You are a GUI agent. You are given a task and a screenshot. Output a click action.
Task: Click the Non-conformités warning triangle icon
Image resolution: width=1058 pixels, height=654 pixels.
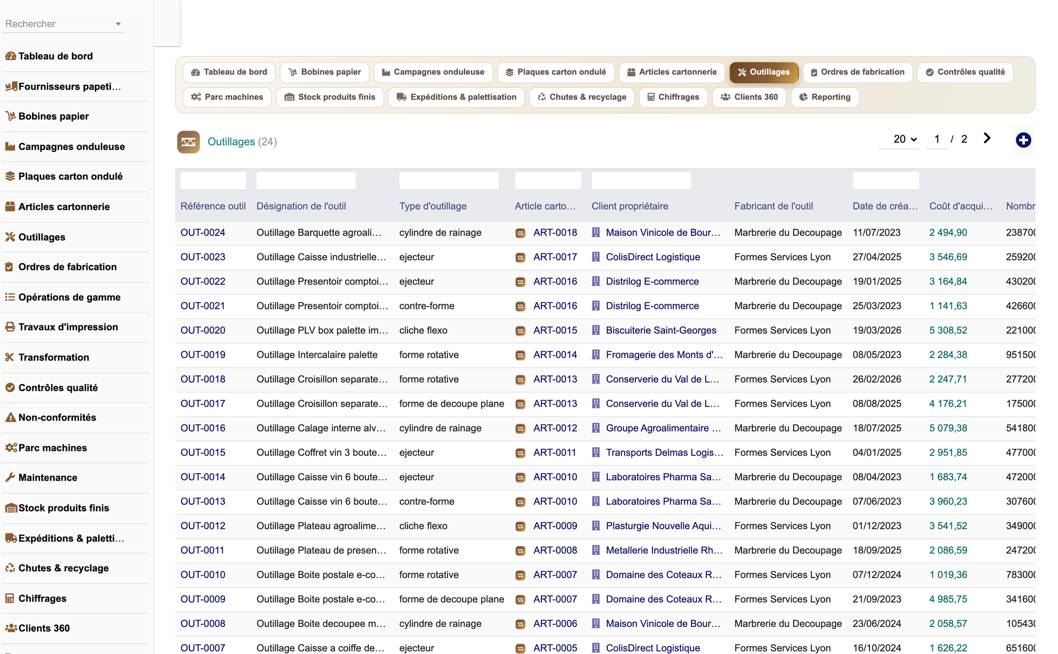(x=10, y=418)
